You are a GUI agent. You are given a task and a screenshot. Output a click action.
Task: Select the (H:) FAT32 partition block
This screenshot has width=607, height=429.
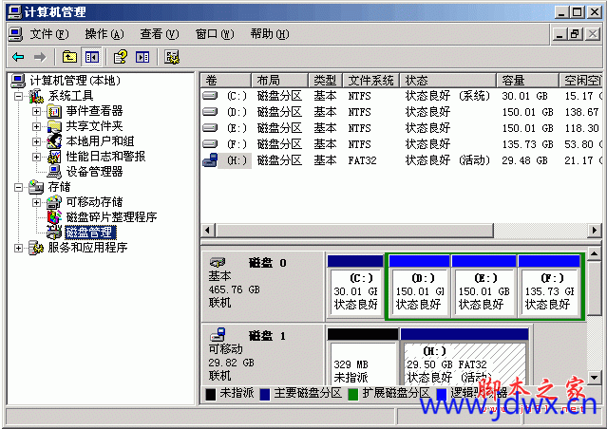(x=465, y=357)
